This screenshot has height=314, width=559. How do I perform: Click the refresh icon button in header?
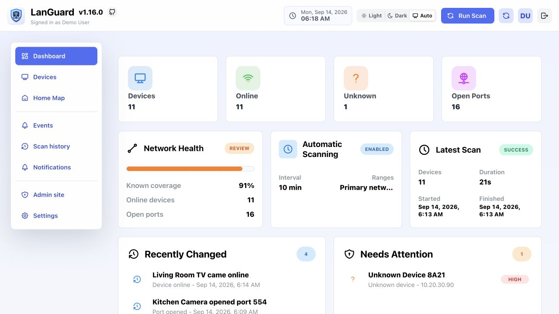[x=506, y=16]
